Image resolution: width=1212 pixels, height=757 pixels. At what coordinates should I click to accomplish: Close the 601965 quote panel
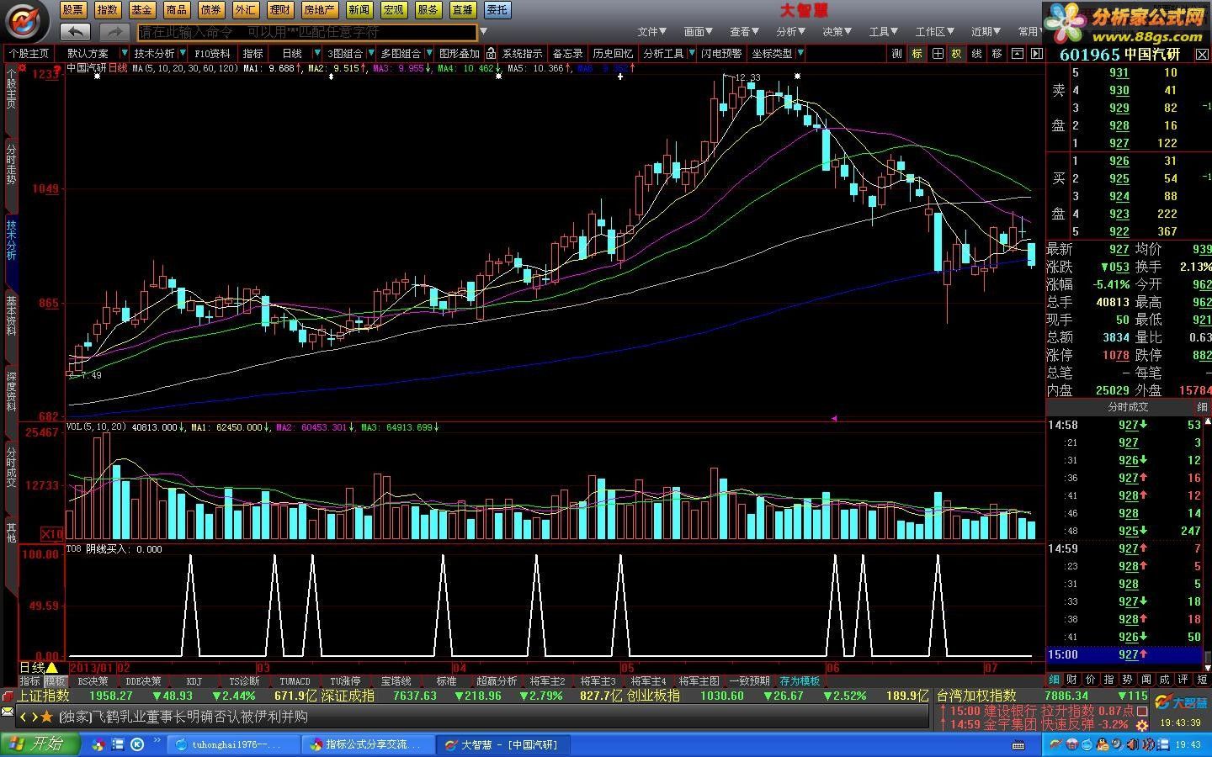[1203, 55]
